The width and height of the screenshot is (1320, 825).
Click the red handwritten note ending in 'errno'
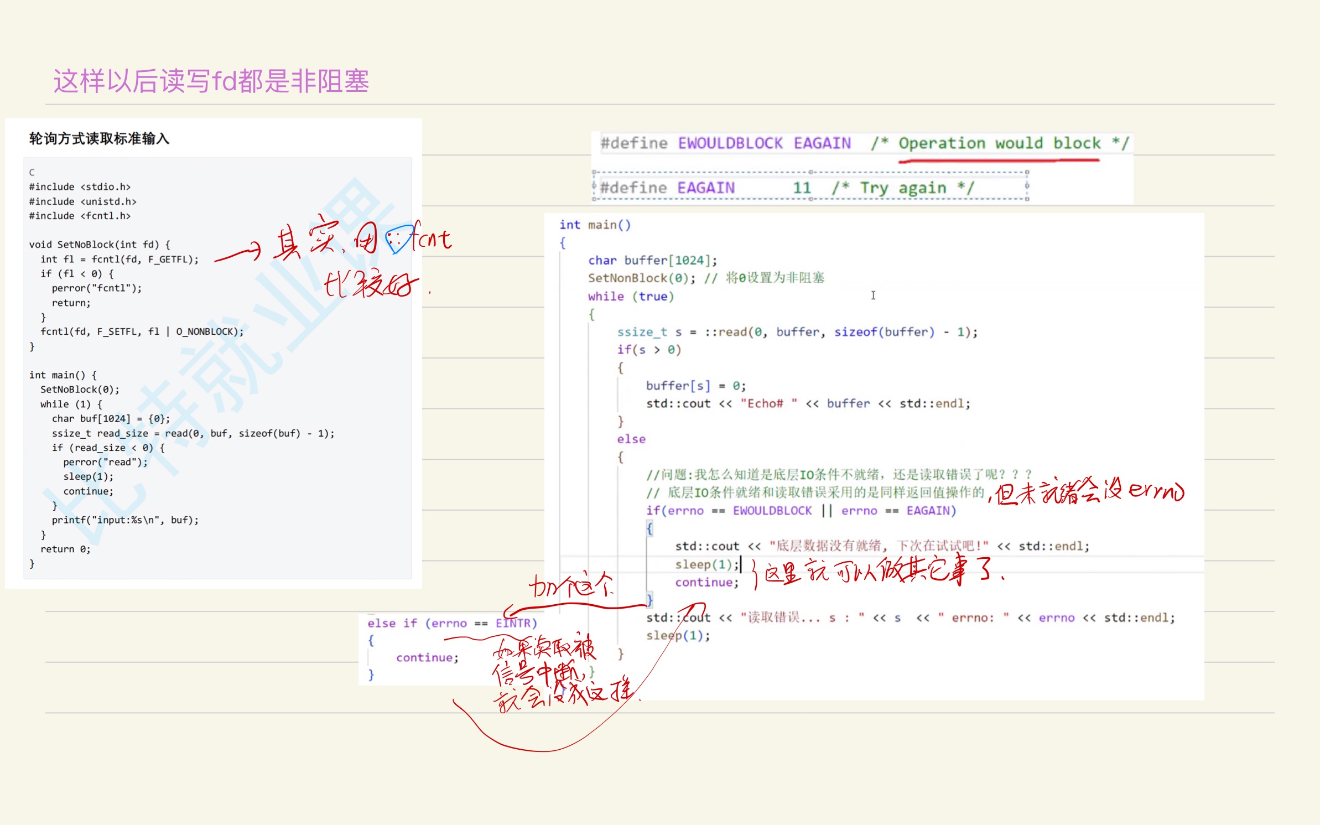pyautogui.click(x=1087, y=492)
